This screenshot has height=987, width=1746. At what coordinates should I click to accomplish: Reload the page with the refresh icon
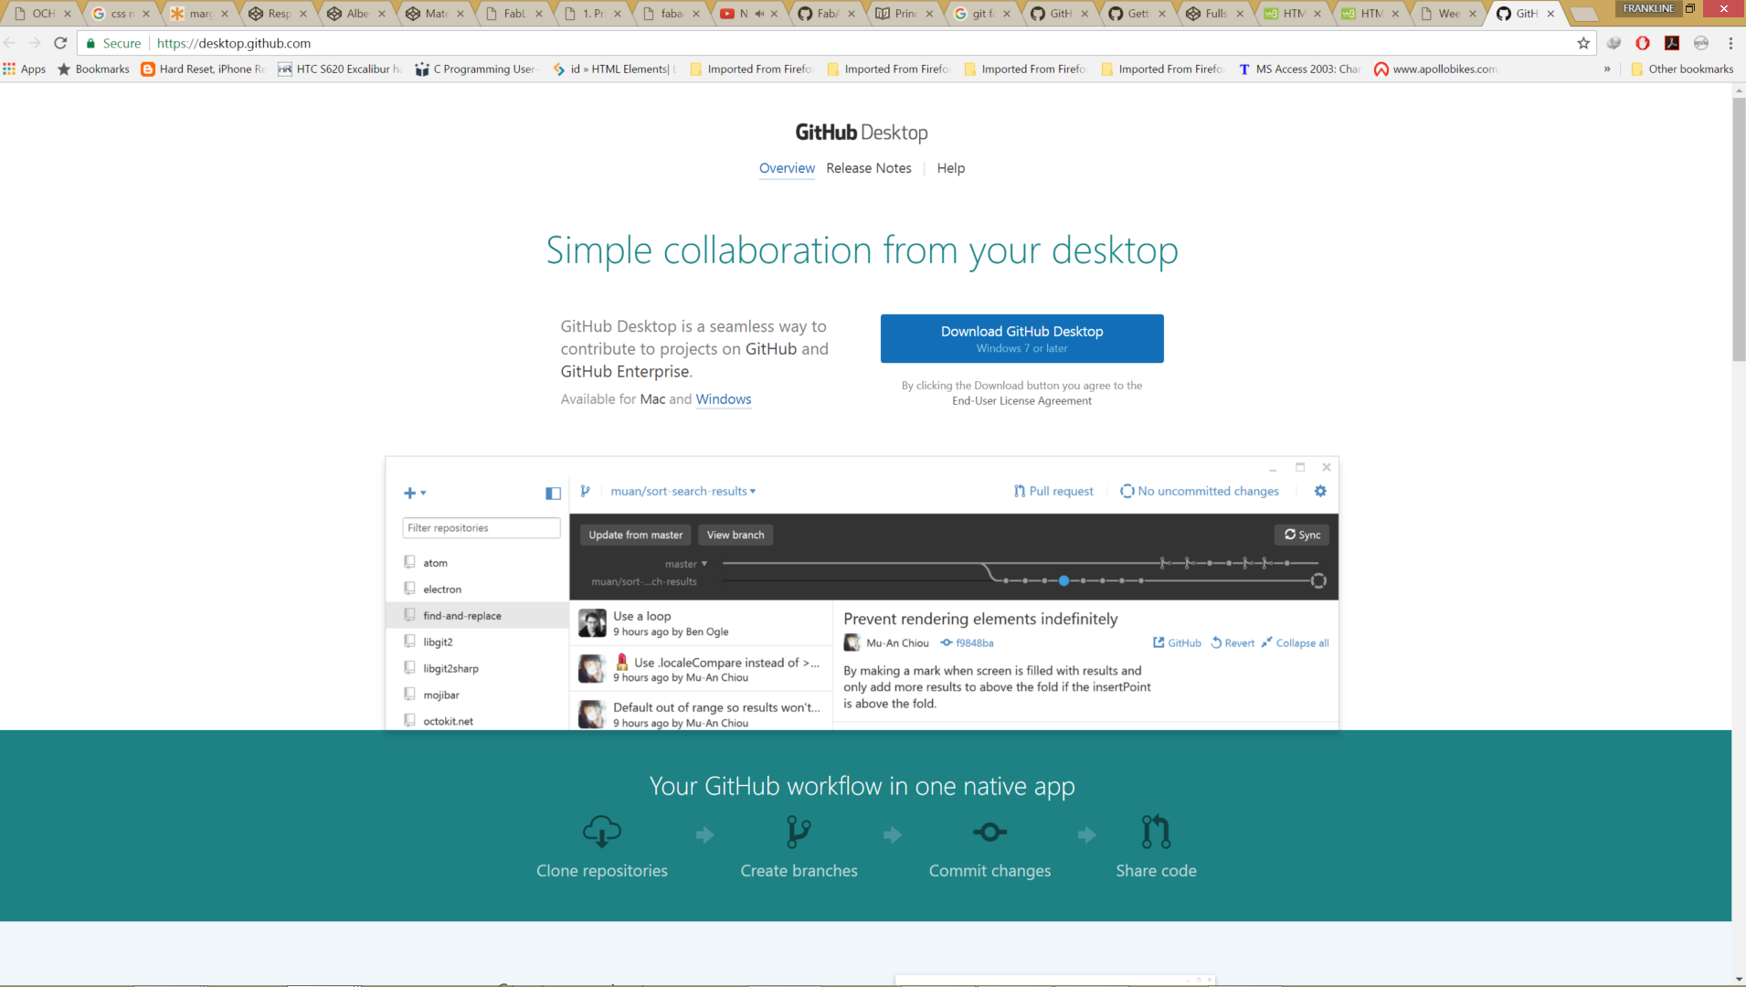[x=60, y=43]
